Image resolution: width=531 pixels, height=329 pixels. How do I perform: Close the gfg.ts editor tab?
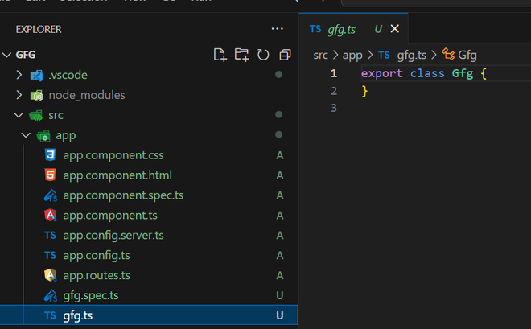pos(394,29)
